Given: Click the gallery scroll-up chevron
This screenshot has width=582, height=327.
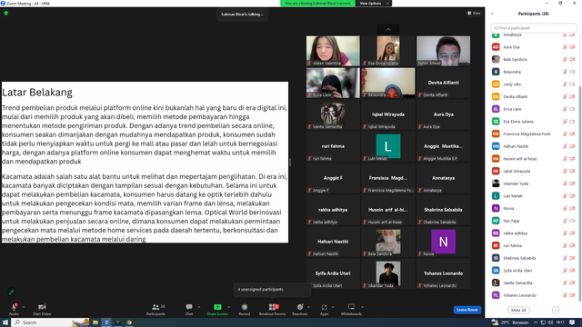Looking at the screenshot, I should click(x=388, y=29).
